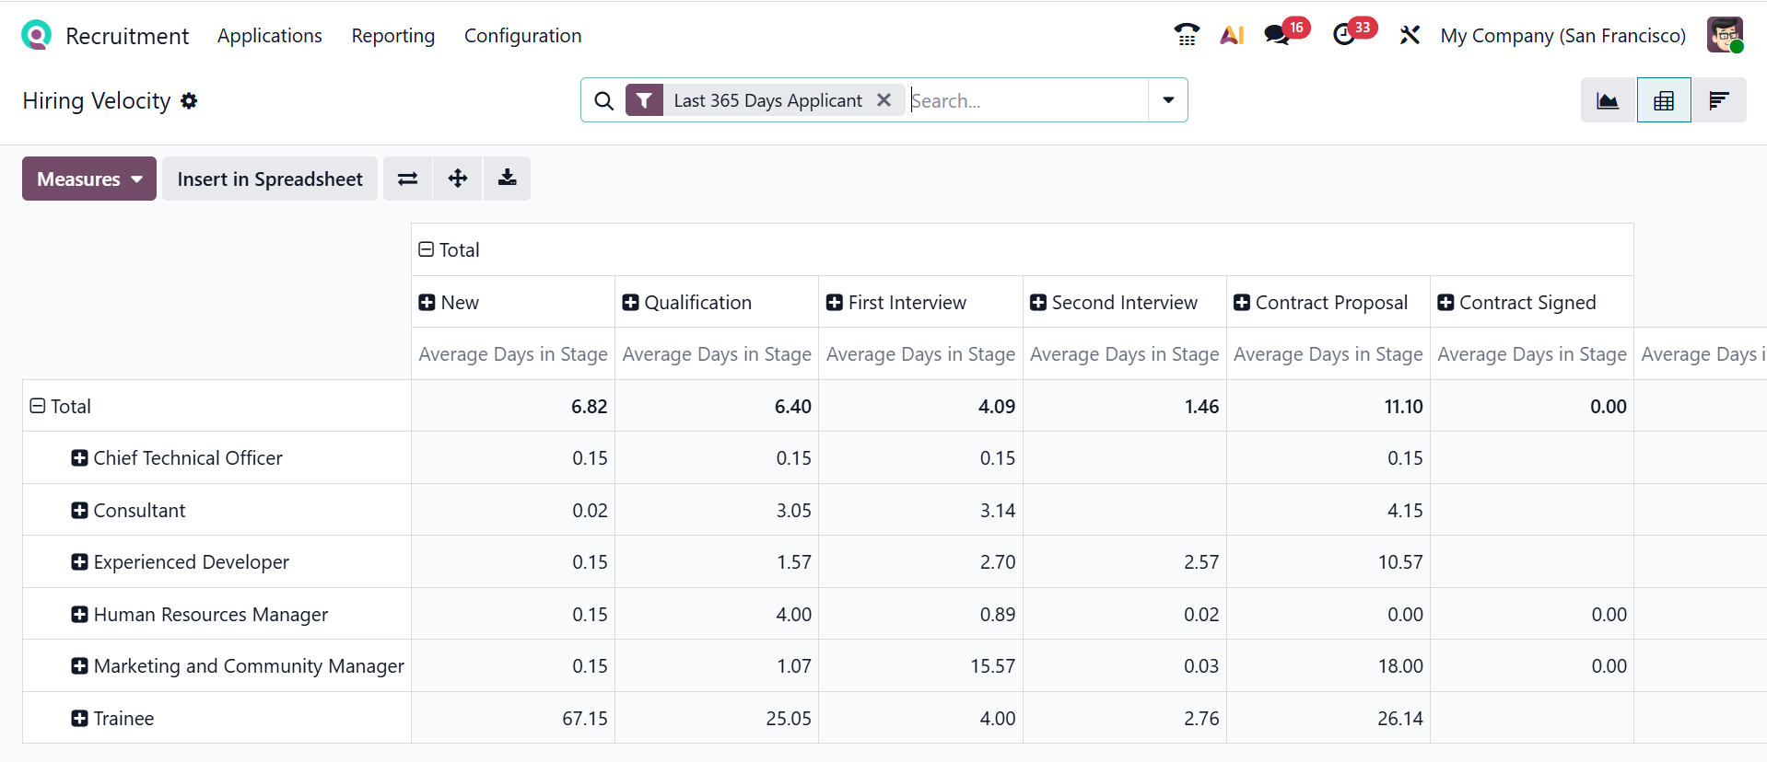
Task: Open the activities clock icon
Action: [x=1344, y=35]
